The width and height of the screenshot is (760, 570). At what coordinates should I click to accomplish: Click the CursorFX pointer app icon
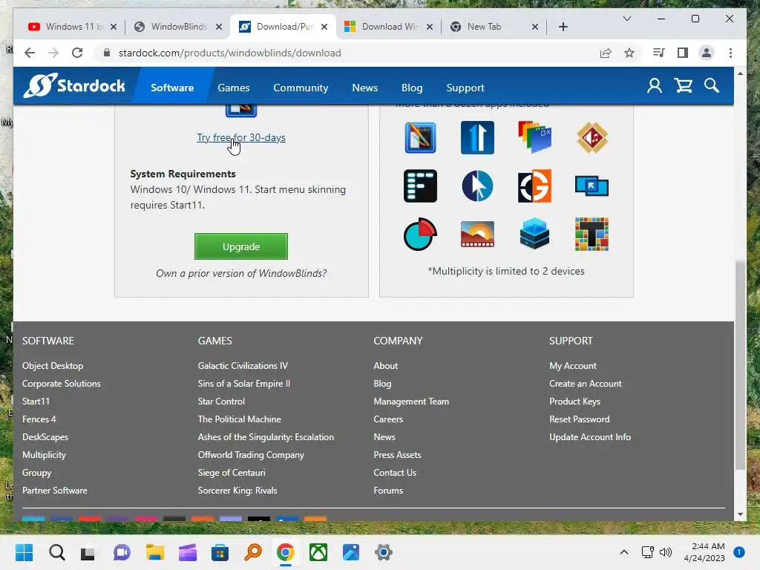[477, 186]
